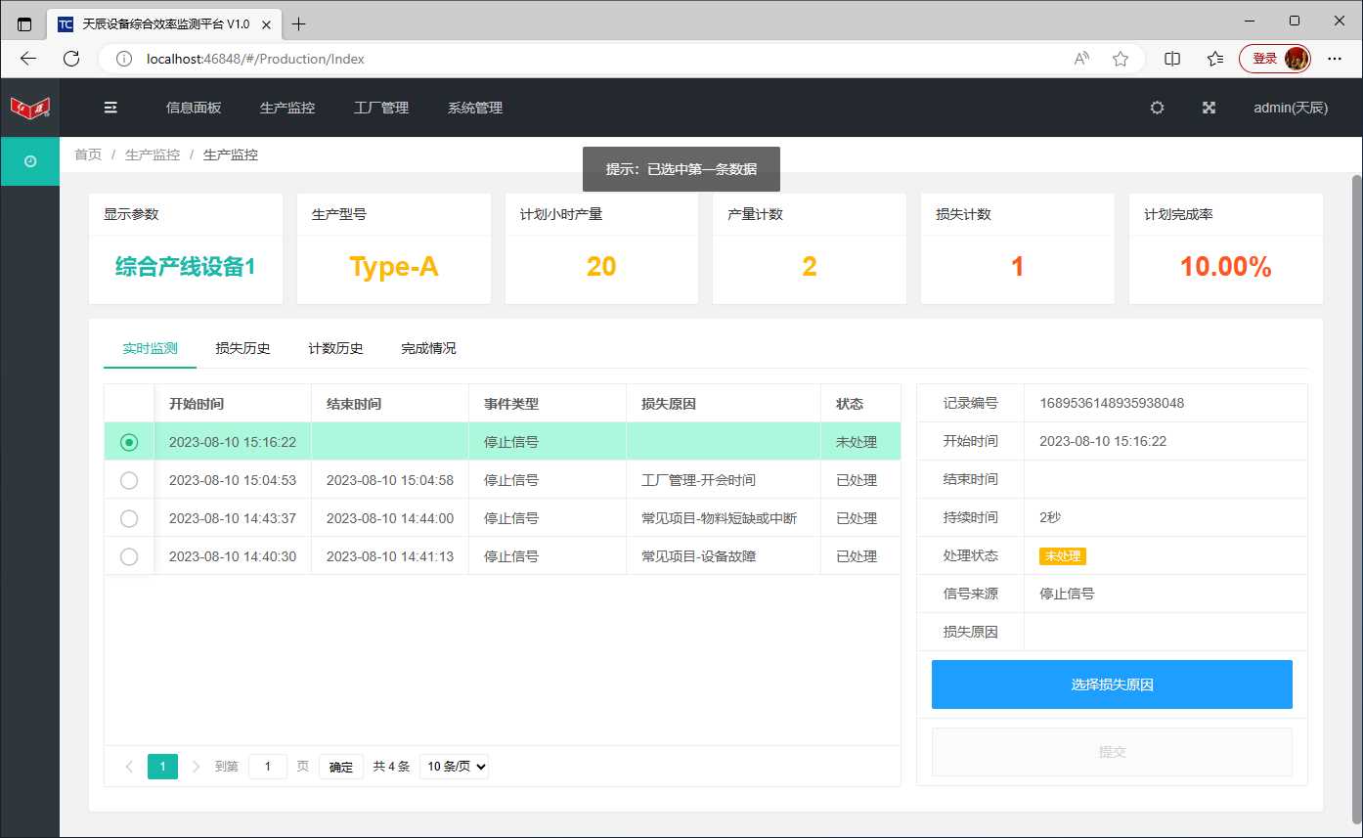Open split screen icon in browser toolbar
This screenshot has width=1363, height=838.
pos(1172,59)
